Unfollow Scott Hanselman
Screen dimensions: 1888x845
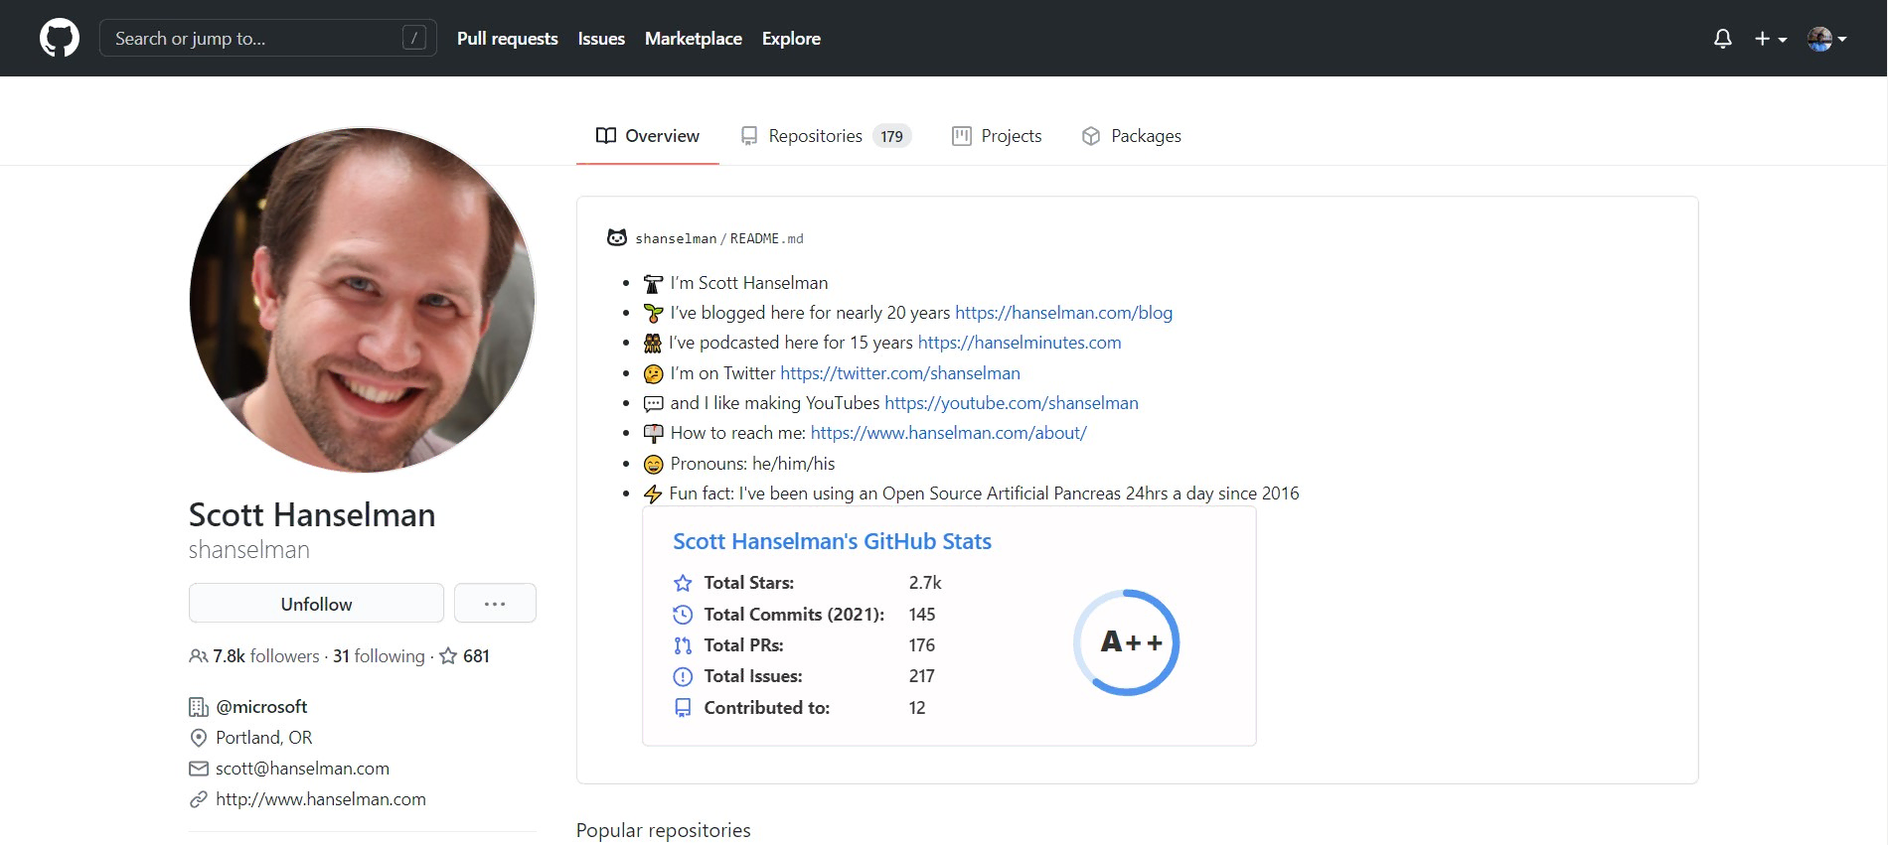pyautogui.click(x=316, y=604)
